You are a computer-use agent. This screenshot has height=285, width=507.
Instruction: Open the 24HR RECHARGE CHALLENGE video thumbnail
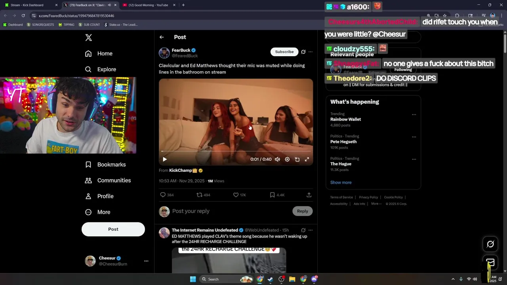coord(229,260)
